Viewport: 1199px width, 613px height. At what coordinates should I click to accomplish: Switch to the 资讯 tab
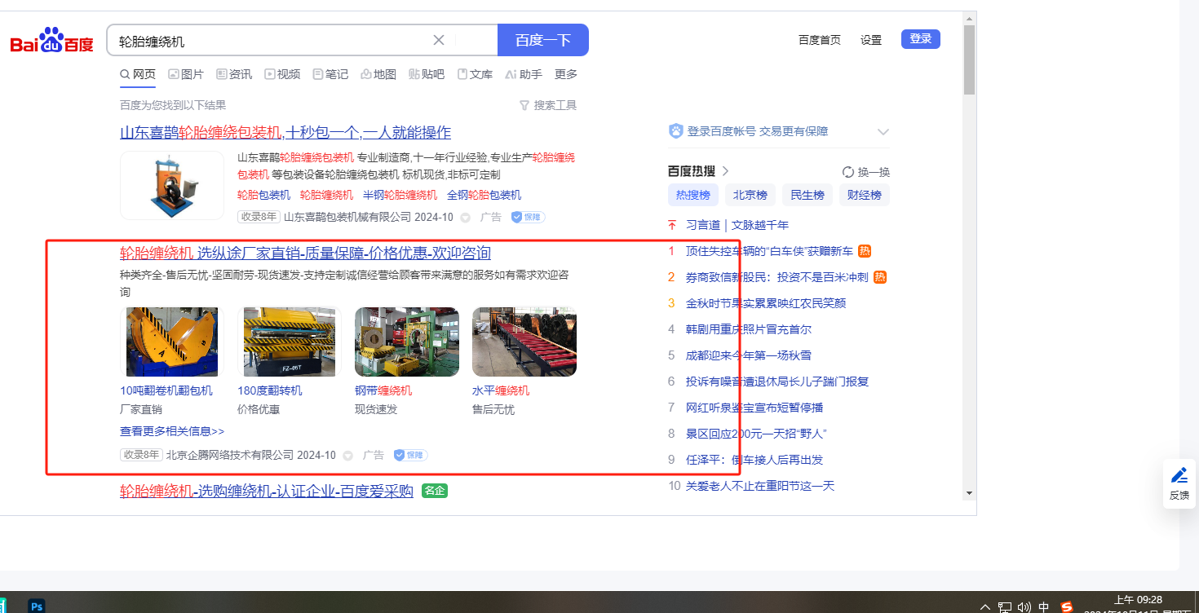click(x=234, y=74)
